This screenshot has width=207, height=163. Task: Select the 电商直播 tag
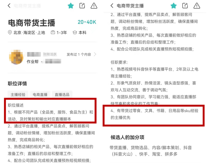40,95
